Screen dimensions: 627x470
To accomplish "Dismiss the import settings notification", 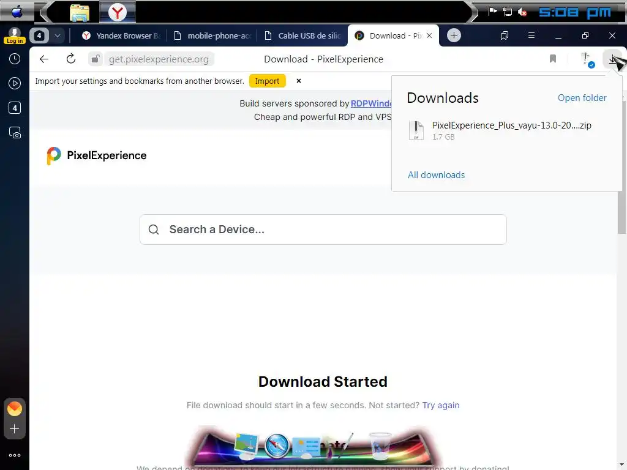I will (299, 81).
